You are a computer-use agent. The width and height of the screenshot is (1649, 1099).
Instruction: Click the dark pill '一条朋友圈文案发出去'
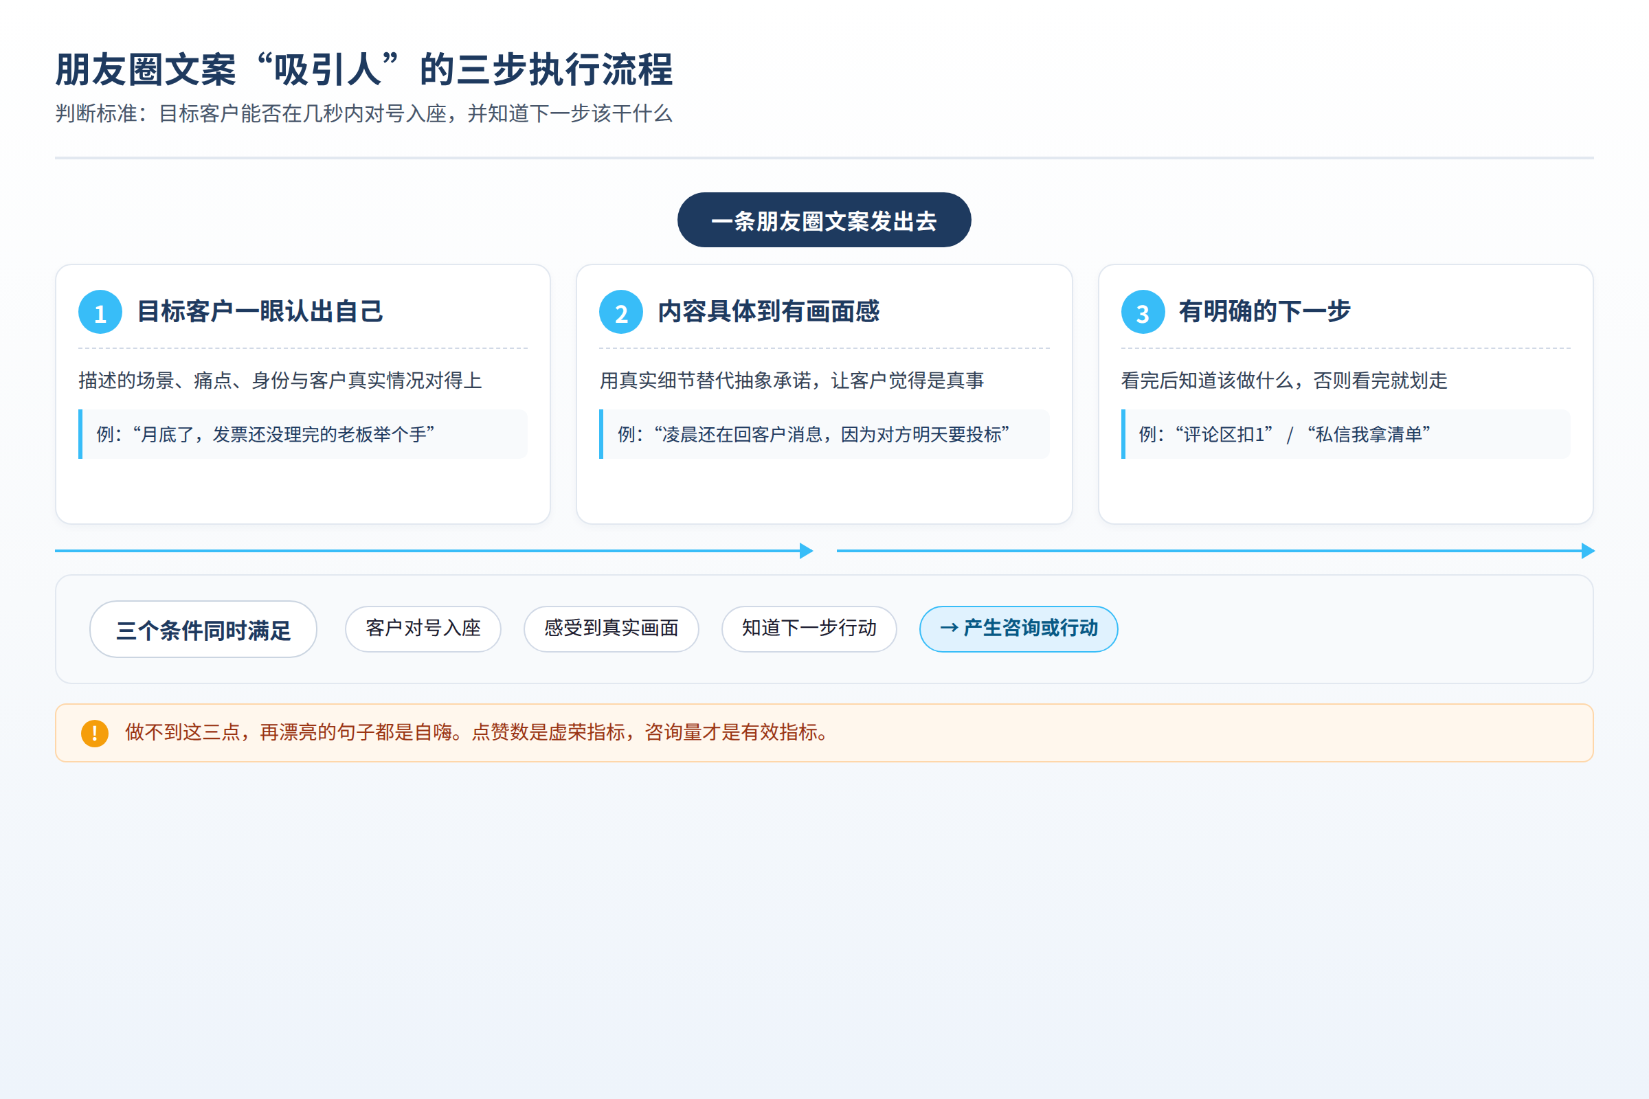tap(824, 220)
